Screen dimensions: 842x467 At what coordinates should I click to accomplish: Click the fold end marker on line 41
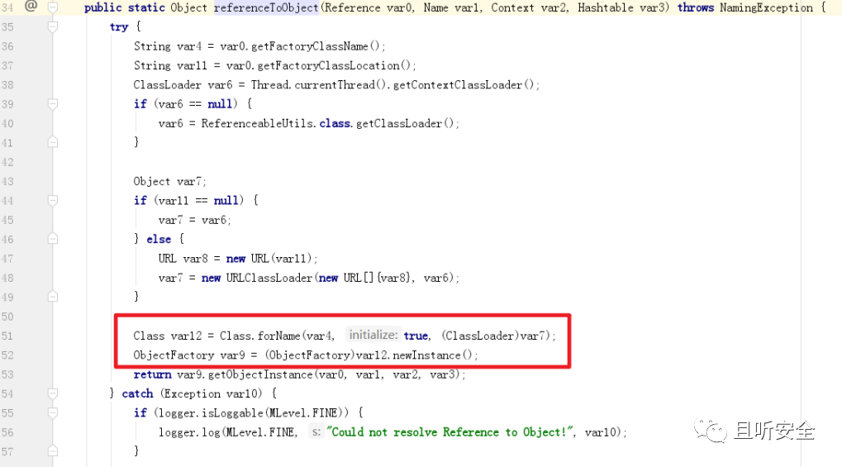click(x=53, y=142)
